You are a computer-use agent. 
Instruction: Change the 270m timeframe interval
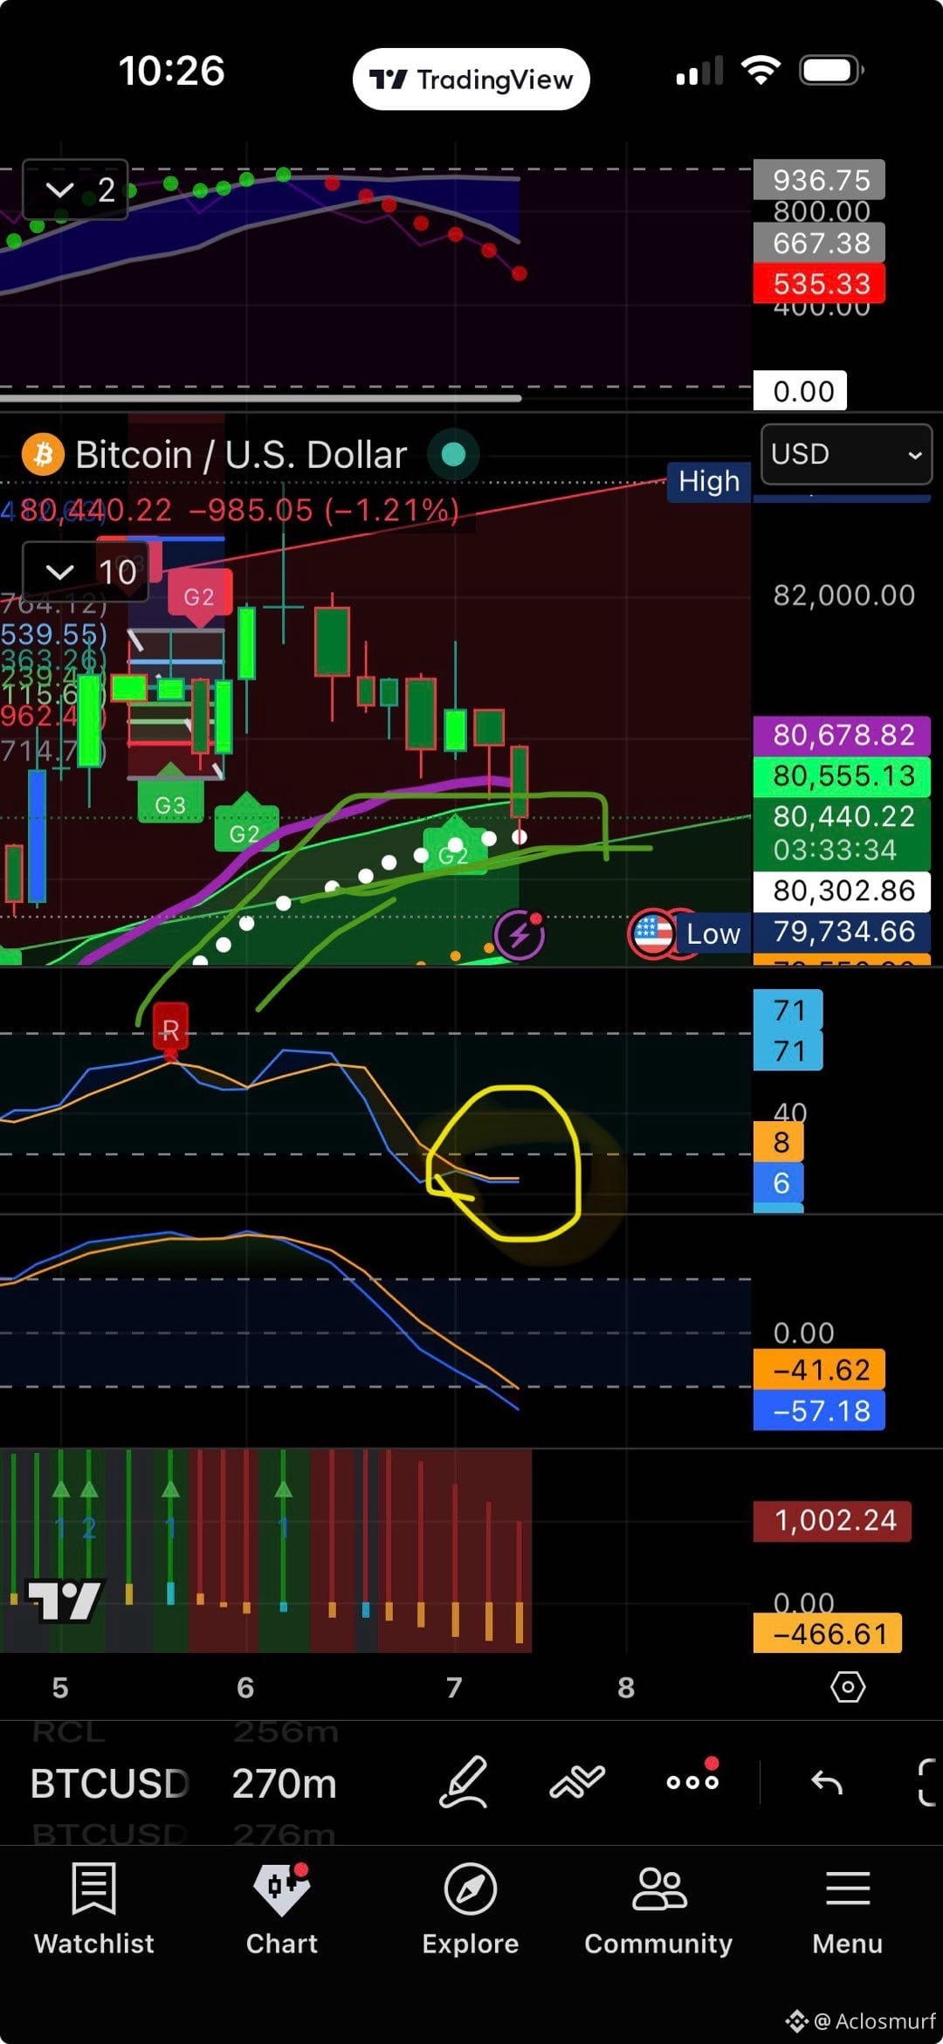285,1784
